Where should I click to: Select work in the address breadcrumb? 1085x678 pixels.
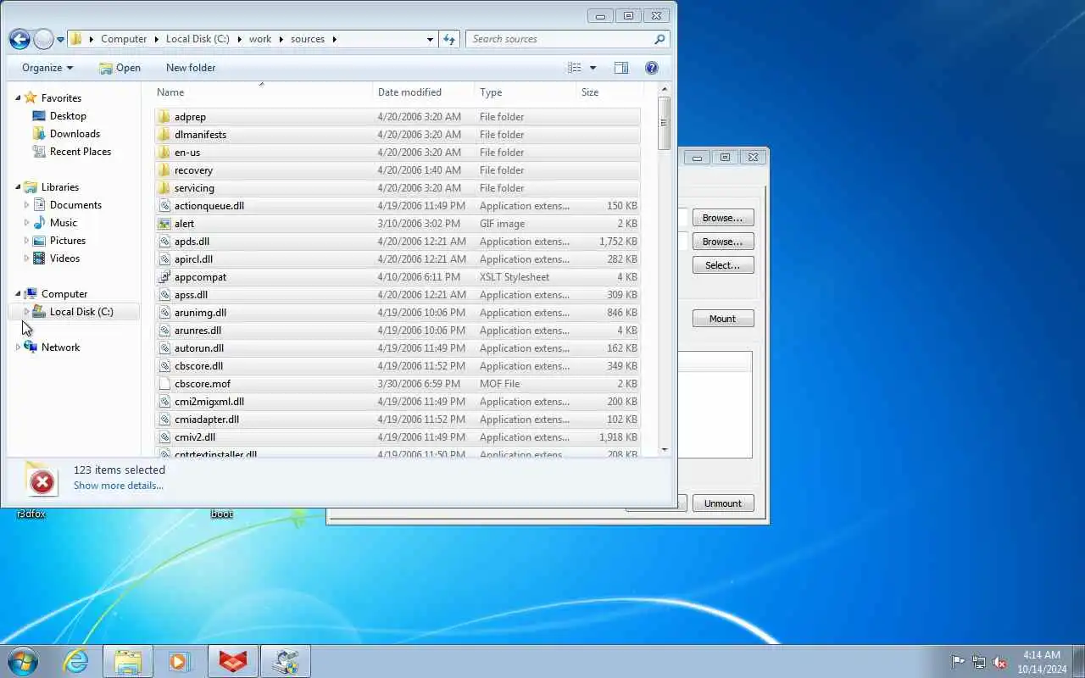click(260, 39)
